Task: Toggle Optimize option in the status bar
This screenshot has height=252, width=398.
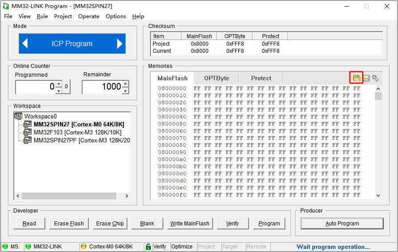Action: [x=182, y=246]
